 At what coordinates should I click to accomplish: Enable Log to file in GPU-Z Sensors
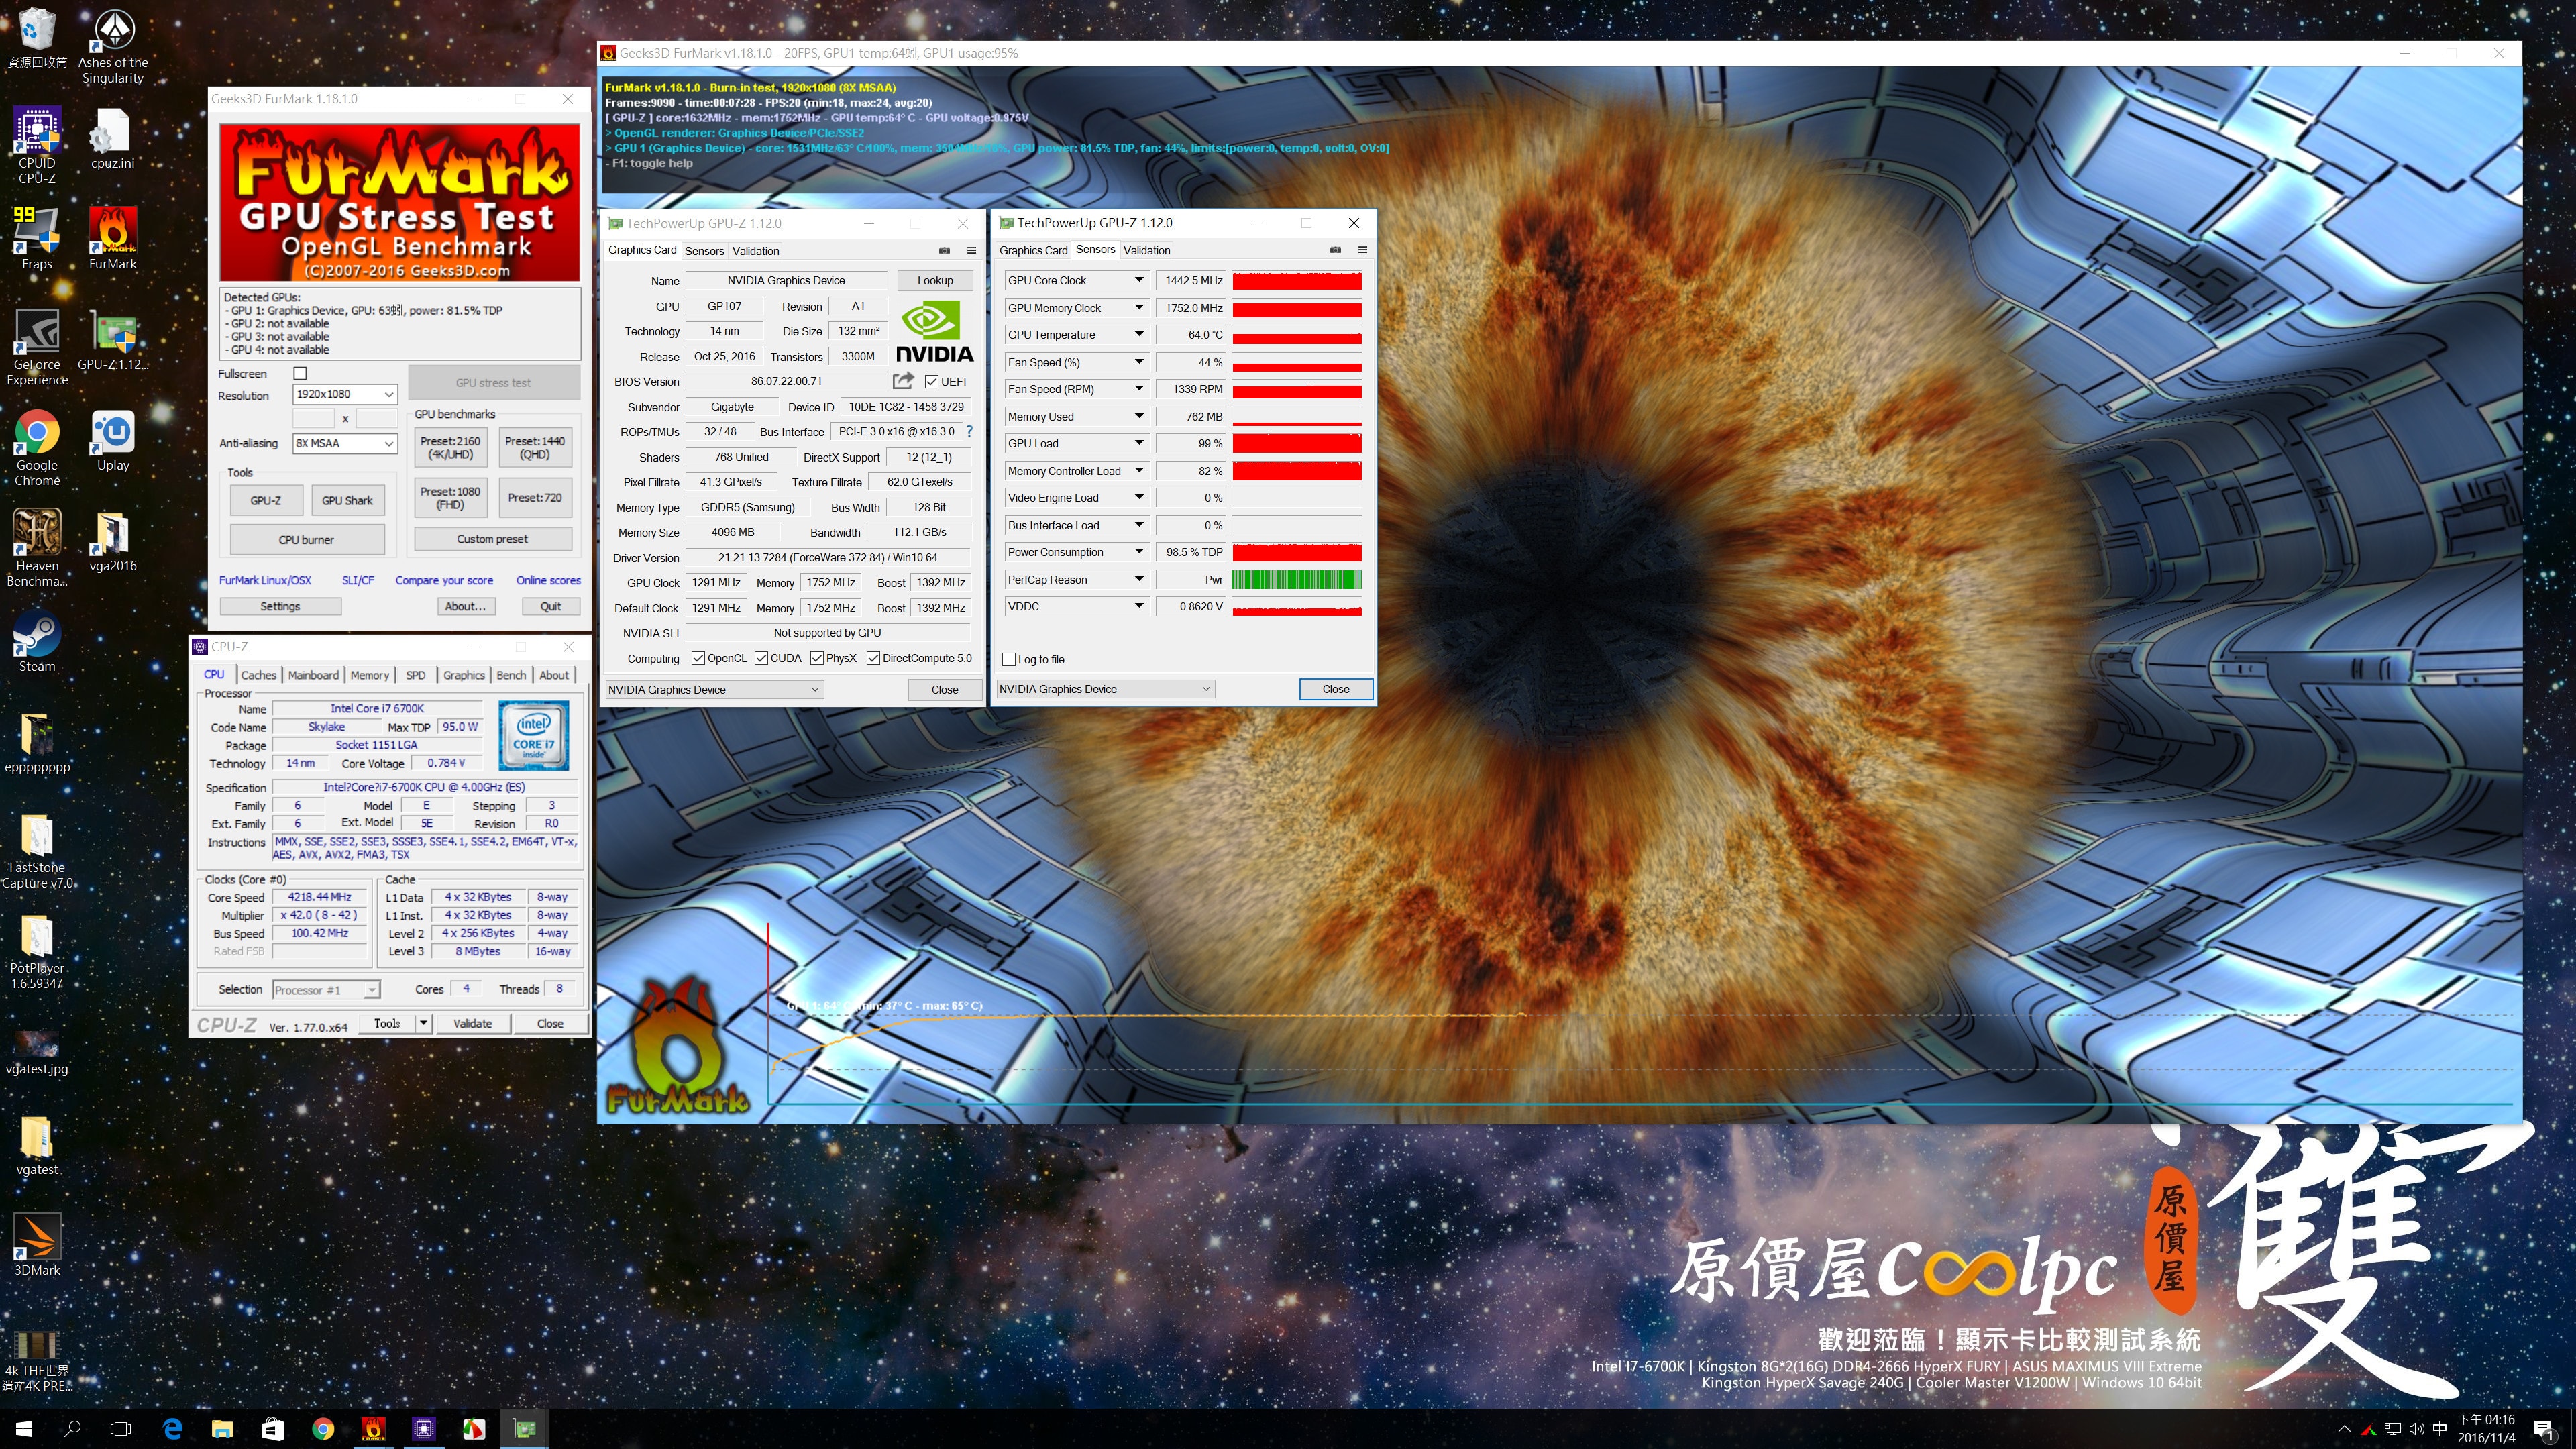[x=1009, y=659]
